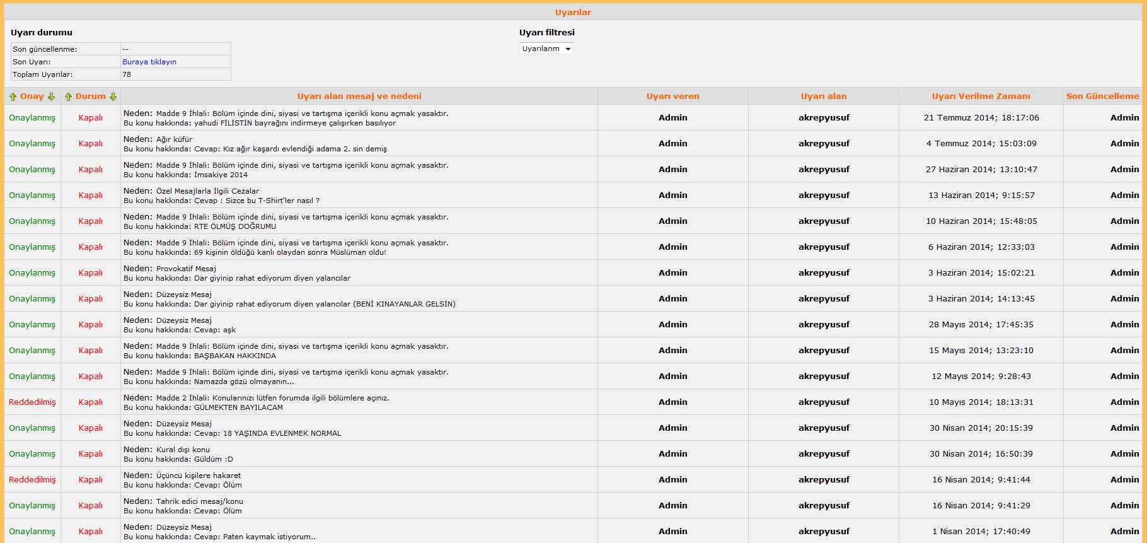Click akrepyusuf in the 27 Haziran 2014 row
This screenshot has height=543, width=1147.
[x=824, y=170]
